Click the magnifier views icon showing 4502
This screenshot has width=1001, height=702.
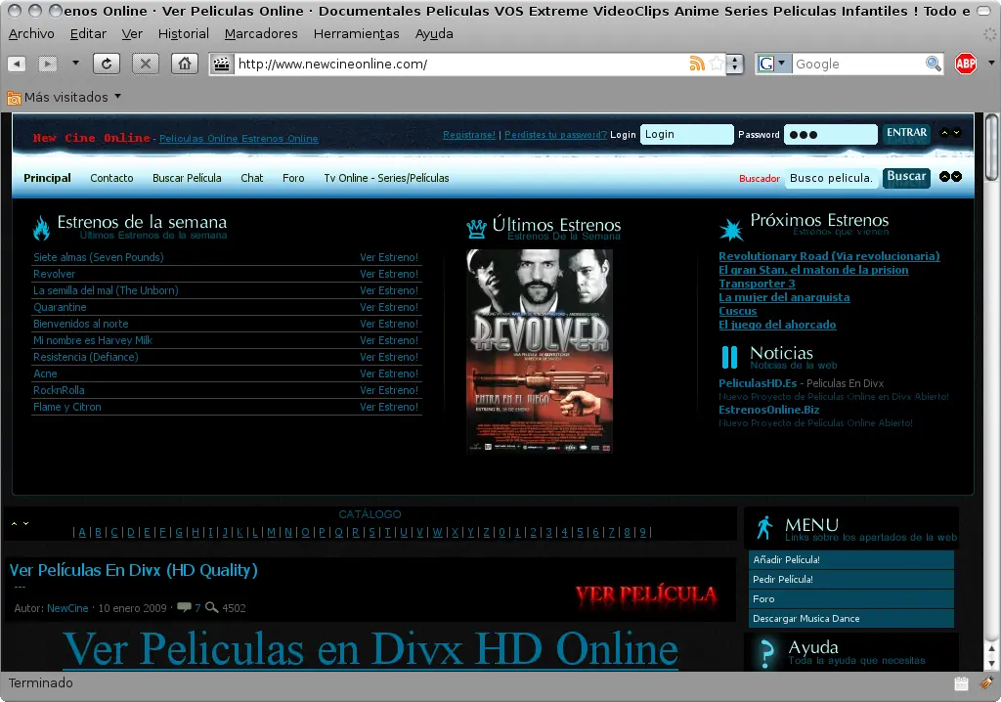(212, 607)
